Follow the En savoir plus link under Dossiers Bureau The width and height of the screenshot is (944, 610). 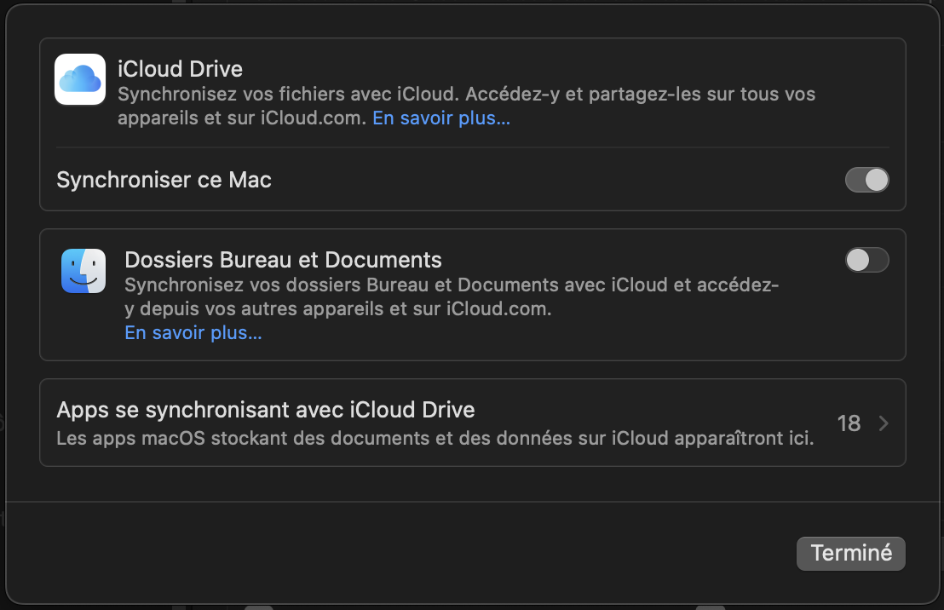193,332
